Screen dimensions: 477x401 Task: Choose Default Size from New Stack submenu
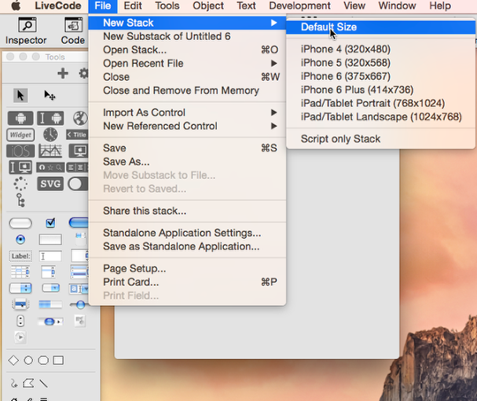[380, 27]
